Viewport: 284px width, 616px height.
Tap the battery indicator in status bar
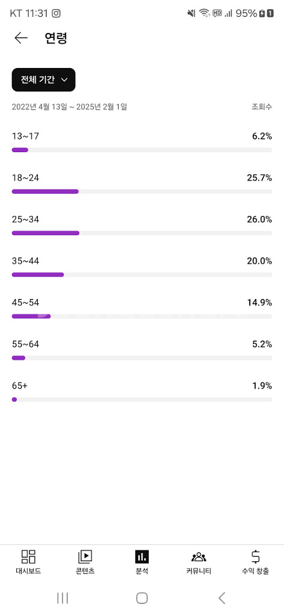click(262, 13)
